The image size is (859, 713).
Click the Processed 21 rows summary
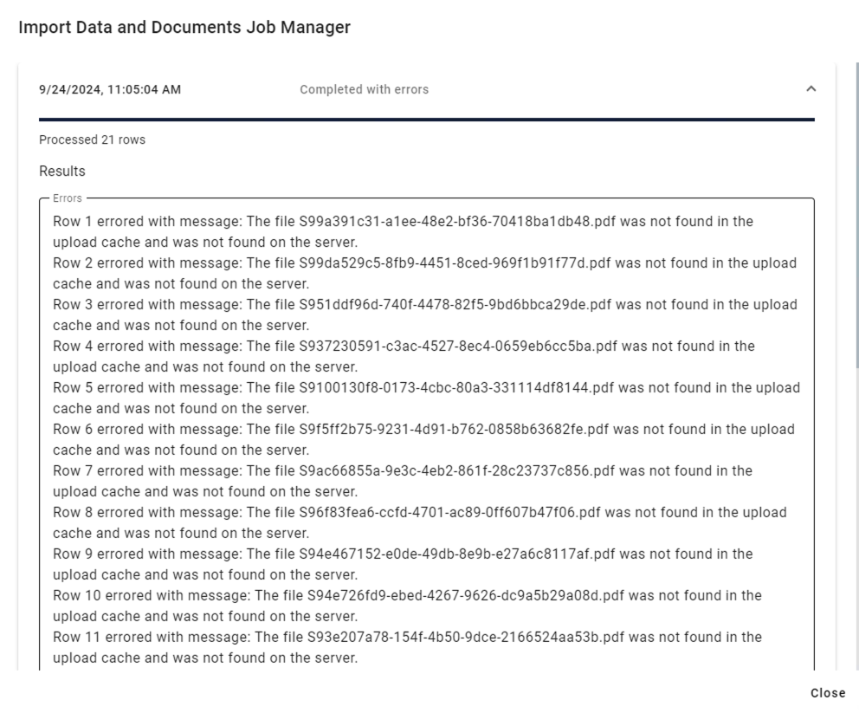[x=92, y=139]
